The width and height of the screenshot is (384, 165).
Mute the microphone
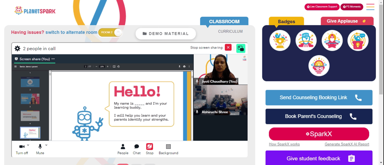pos(40,149)
